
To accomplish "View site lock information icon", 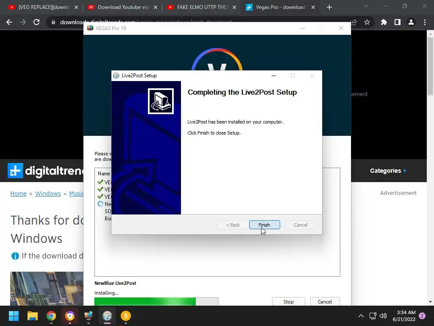I will click(x=53, y=22).
